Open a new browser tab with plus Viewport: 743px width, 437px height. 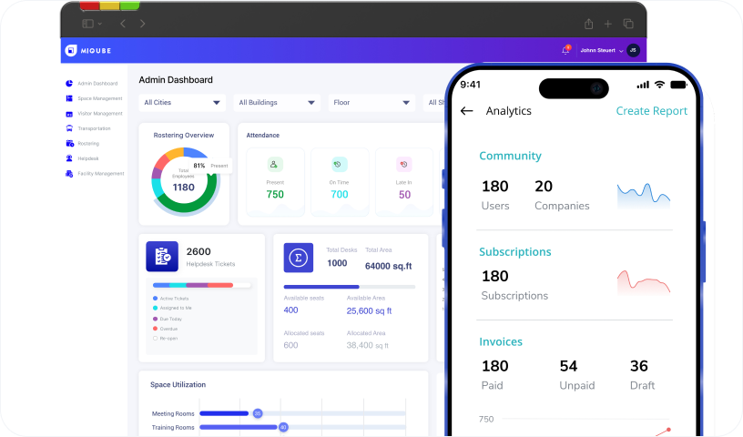coord(608,24)
